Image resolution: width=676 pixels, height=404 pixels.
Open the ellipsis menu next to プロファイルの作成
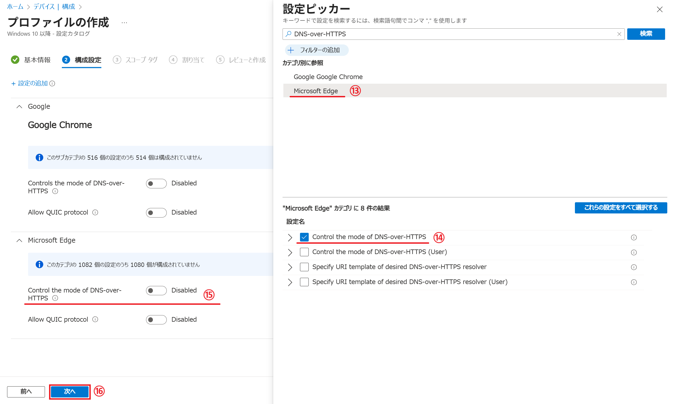pyautogui.click(x=124, y=23)
